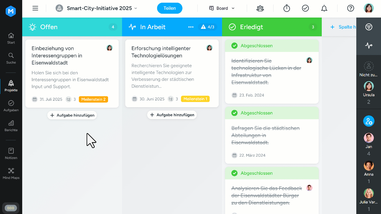Open user profile avatar in header
This screenshot has height=214, width=381.
point(369,8)
